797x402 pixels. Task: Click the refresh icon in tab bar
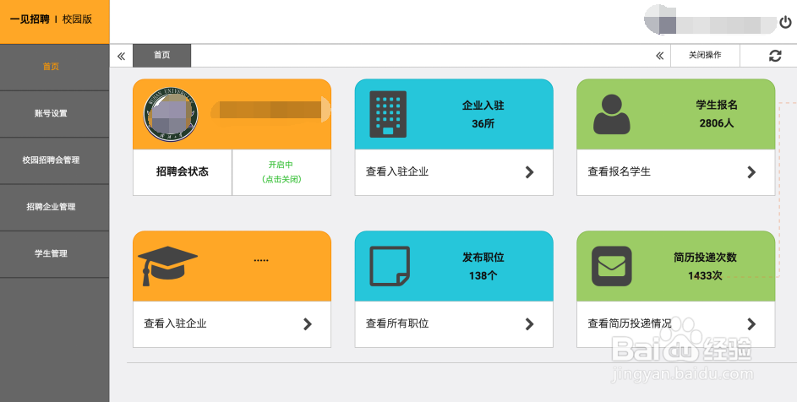[x=775, y=56]
